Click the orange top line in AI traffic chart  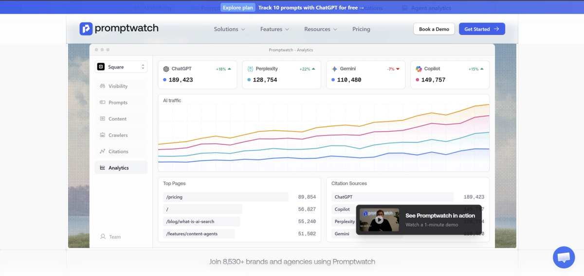[324, 127]
